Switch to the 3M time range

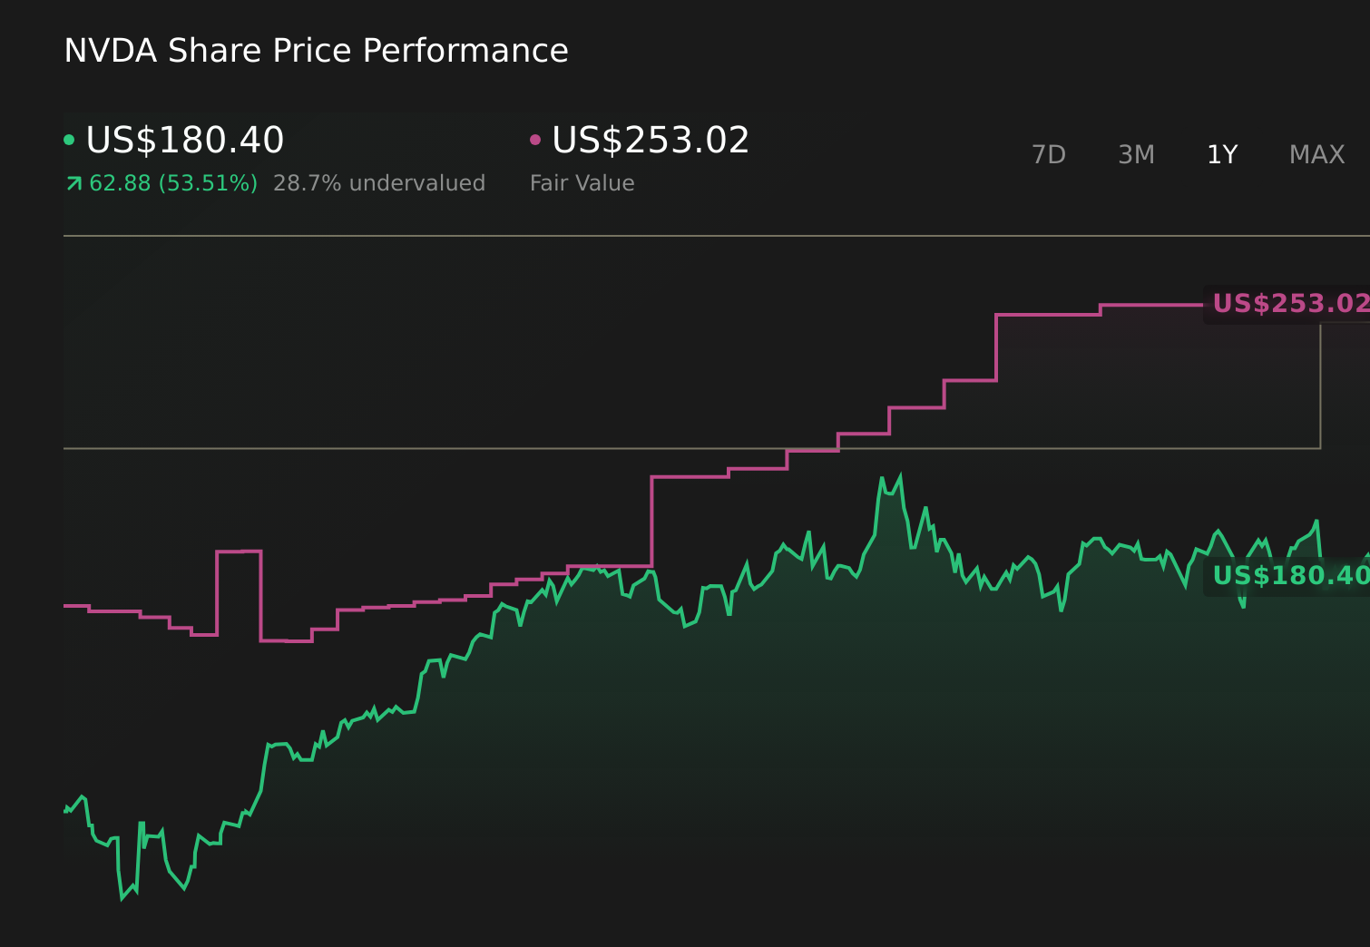(1135, 154)
